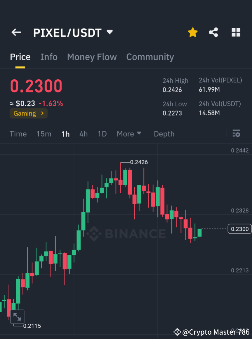
Task: Open the grid apps icon top right
Action: point(236,32)
